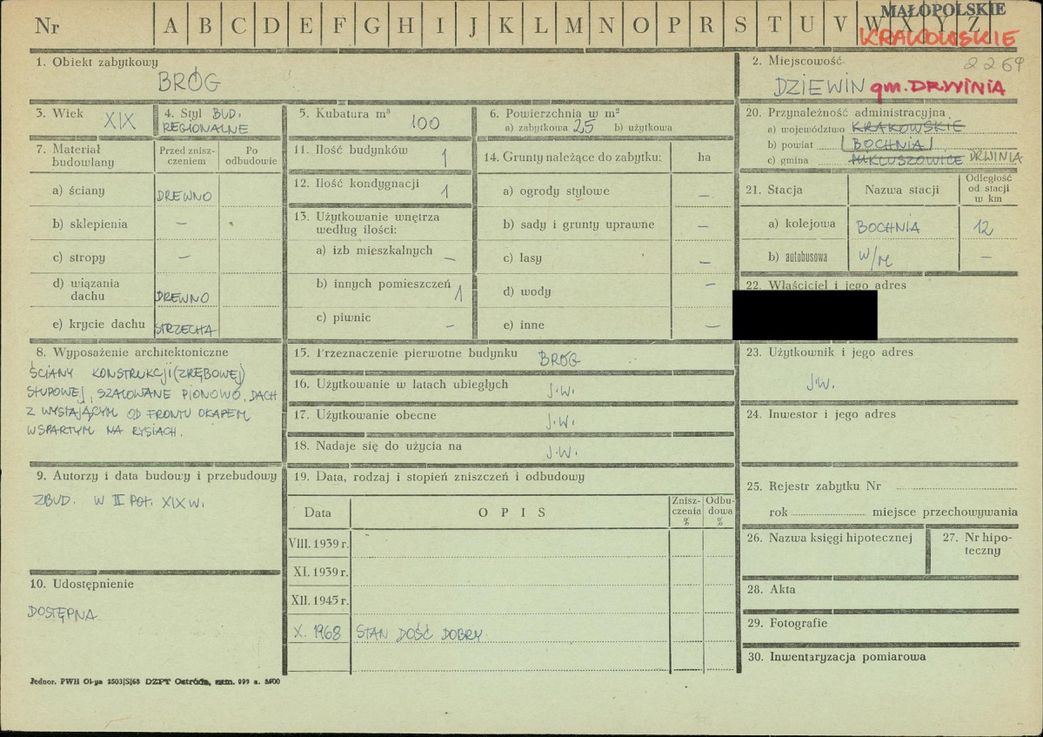1043x737 pixels.
Task: Click the letter S index cell
Action: pos(740,26)
